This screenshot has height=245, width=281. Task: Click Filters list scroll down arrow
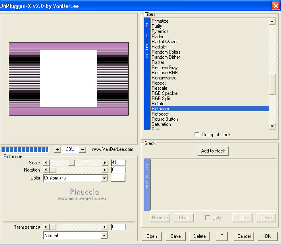click(272, 126)
